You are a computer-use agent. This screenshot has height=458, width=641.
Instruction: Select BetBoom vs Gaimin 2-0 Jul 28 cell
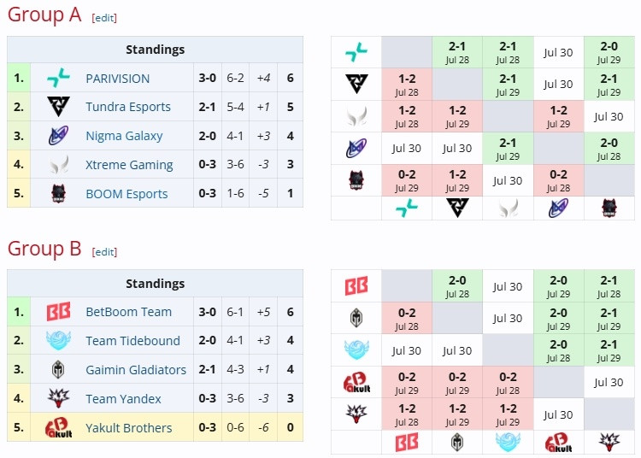[x=457, y=286]
